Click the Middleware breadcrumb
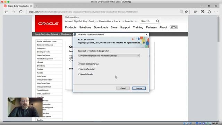 click(66, 34)
